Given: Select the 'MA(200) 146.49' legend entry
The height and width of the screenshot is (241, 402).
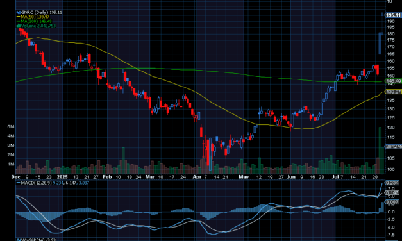Looking at the screenshot, I should tap(37, 21).
